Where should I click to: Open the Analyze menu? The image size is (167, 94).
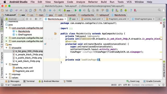click(x=81, y=2)
